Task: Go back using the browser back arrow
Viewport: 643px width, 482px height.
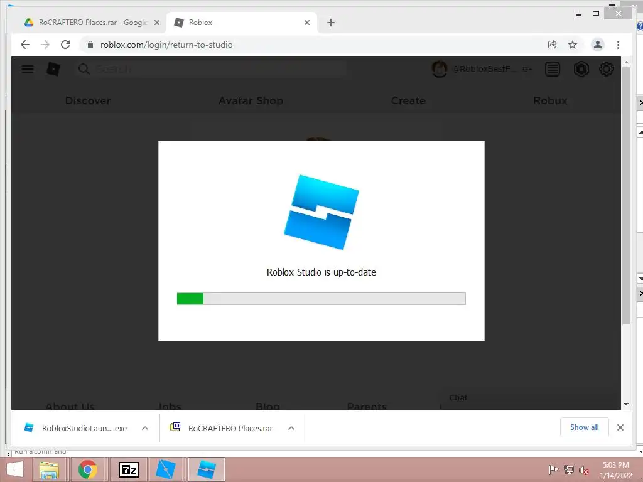Action: click(x=25, y=45)
